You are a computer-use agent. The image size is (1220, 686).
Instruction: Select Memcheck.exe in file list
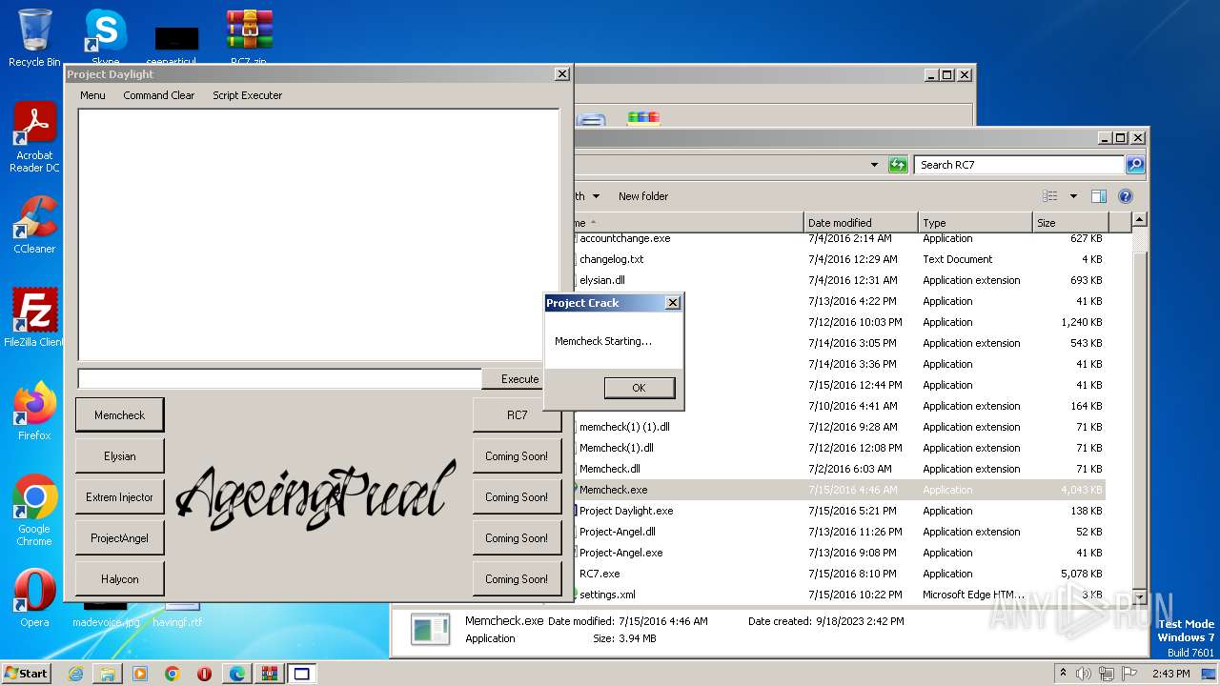613,490
